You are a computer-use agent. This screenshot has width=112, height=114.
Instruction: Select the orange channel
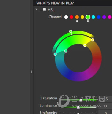(x=77, y=17)
